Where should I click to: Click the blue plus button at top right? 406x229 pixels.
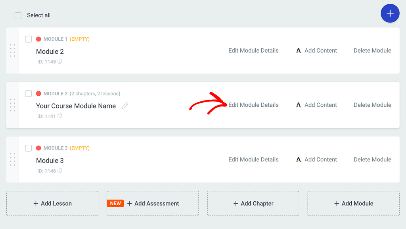390,13
